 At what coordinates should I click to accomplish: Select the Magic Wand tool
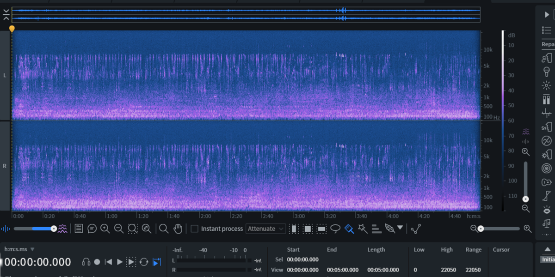tap(363, 229)
